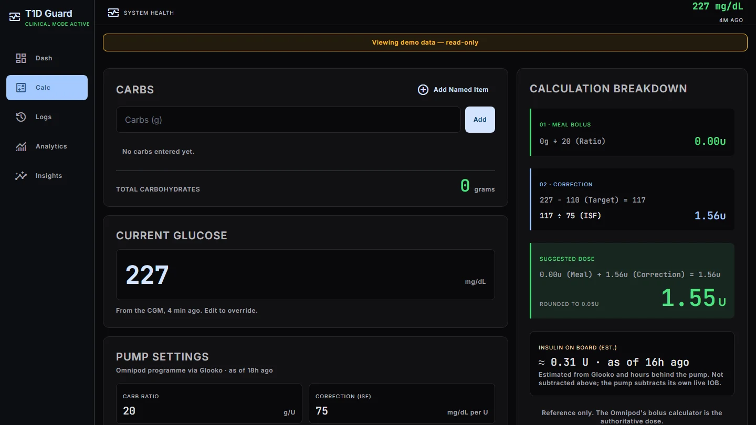Image resolution: width=756 pixels, height=425 pixels.
Task: Click the Calc calculator icon
Action: coord(21,88)
